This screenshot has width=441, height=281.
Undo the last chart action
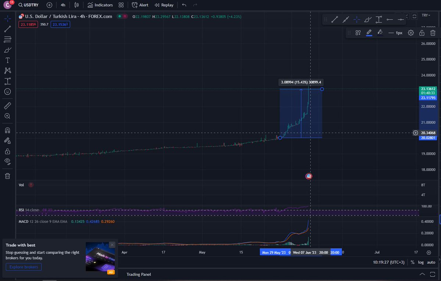pos(184,5)
